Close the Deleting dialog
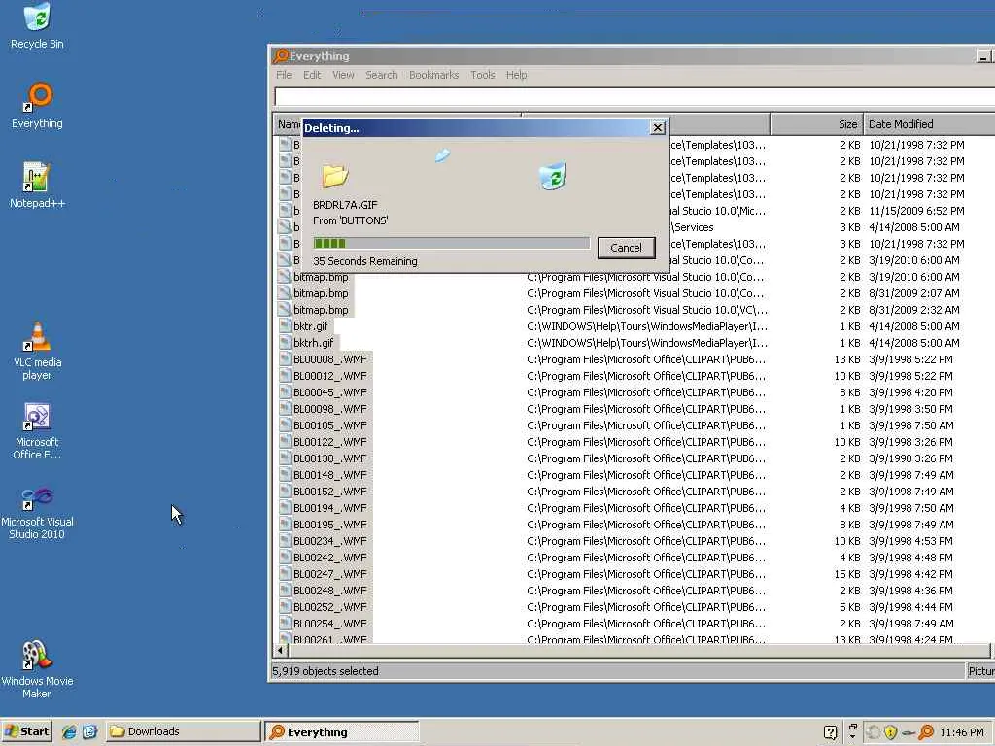The image size is (995, 746). click(x=658, y=127)
